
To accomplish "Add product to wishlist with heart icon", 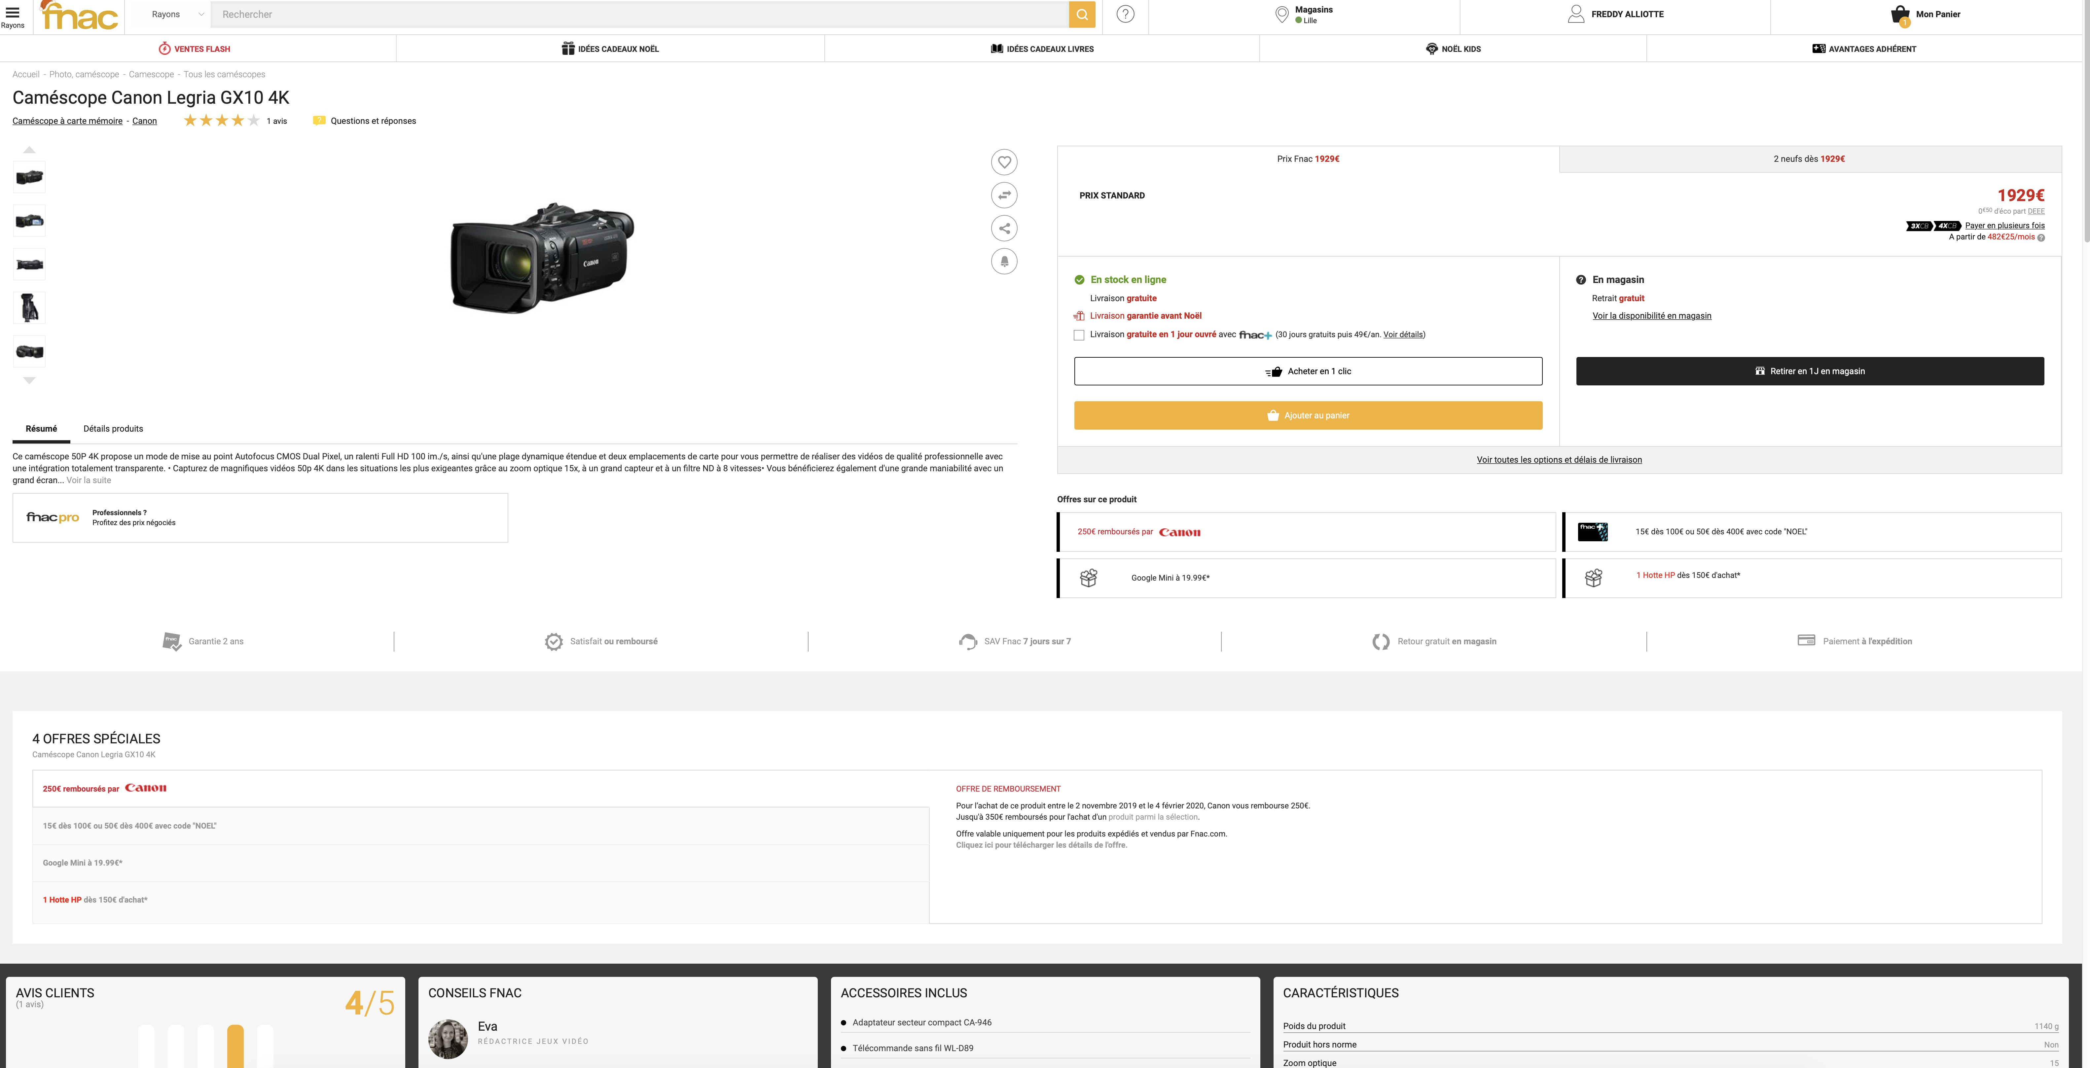I will [x=1004, y=161].
